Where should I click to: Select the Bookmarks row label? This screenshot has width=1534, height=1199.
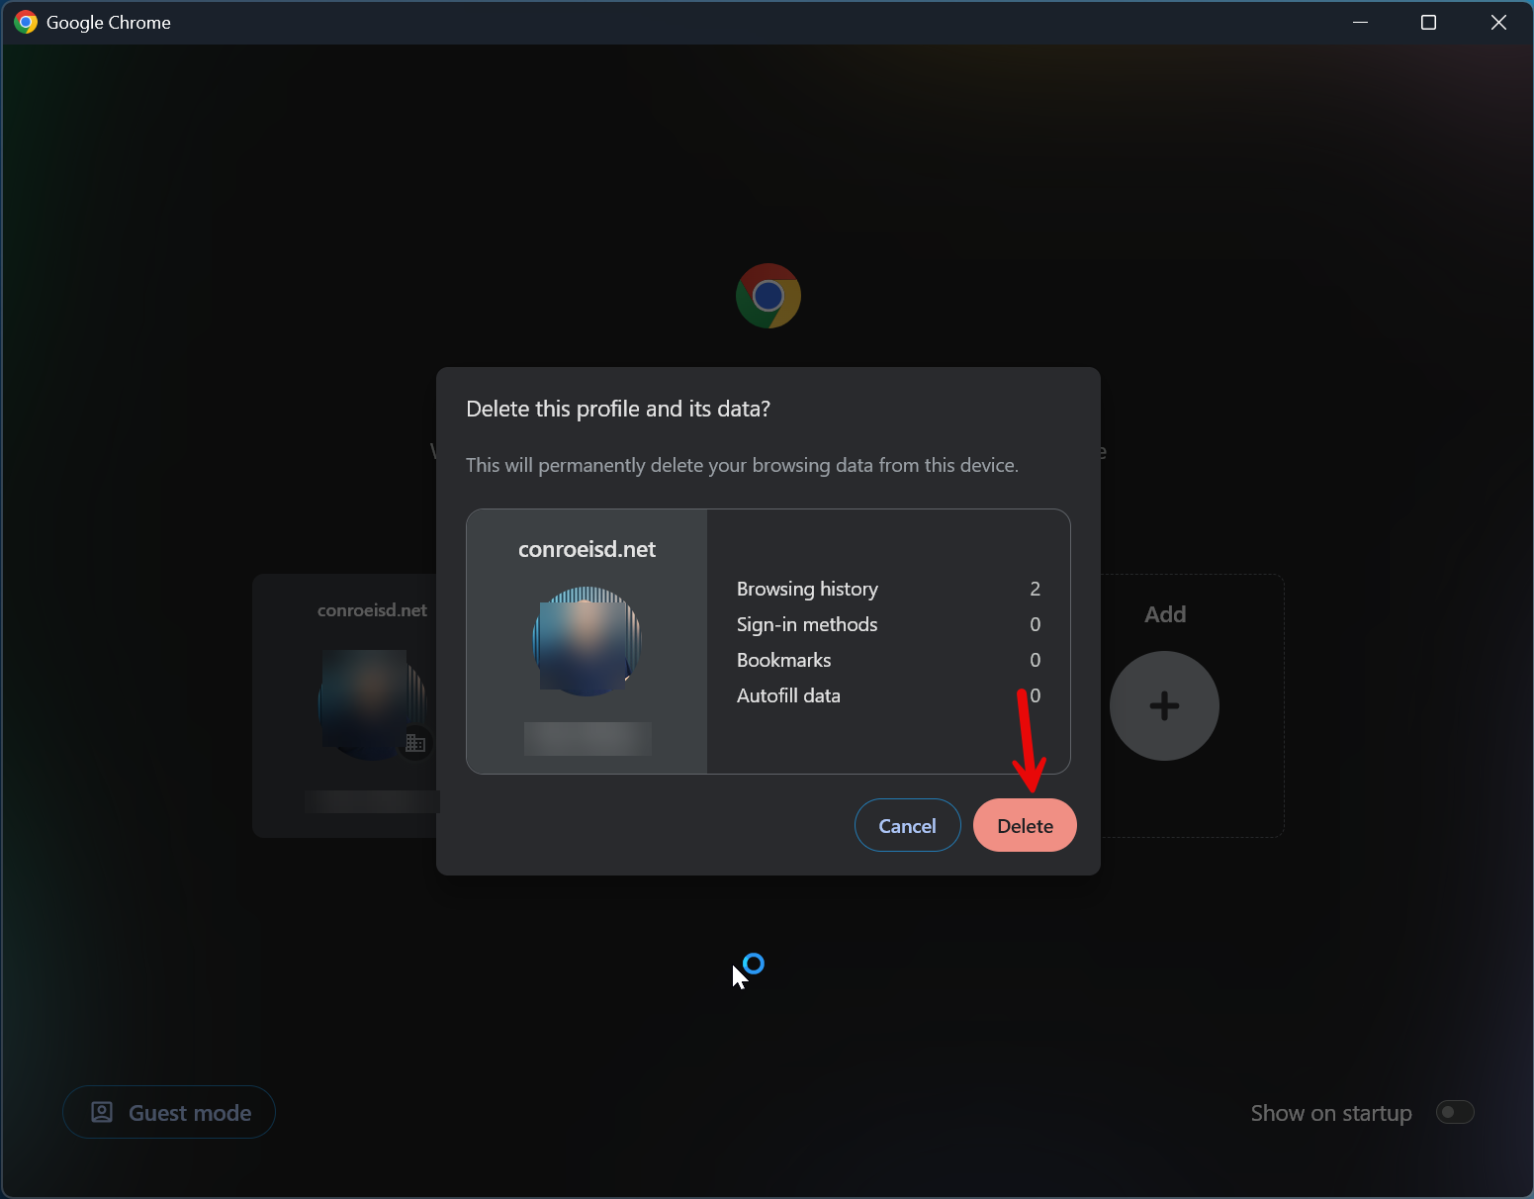coord(783,660)
